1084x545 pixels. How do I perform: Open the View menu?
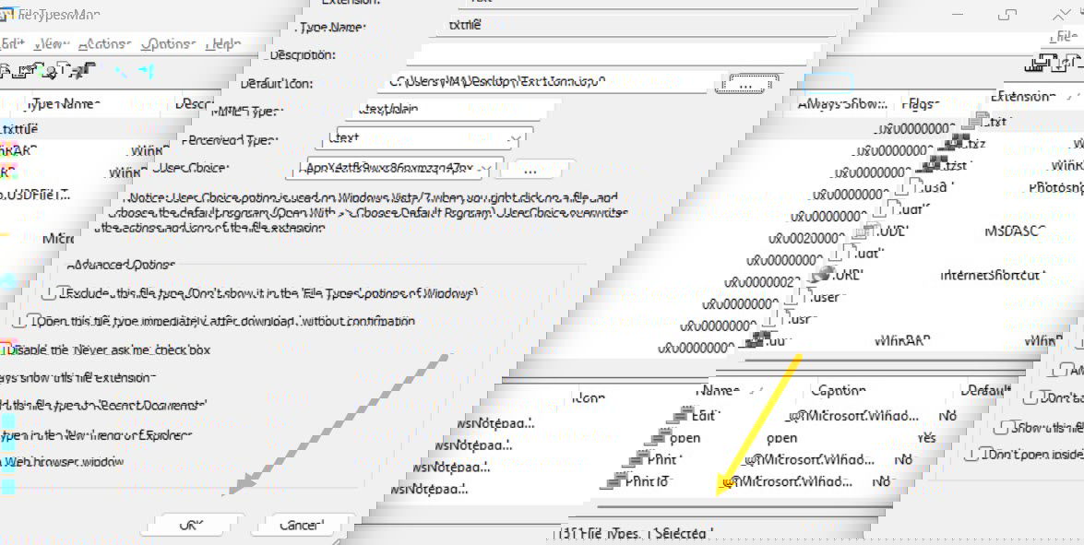(x=52, y=44)
